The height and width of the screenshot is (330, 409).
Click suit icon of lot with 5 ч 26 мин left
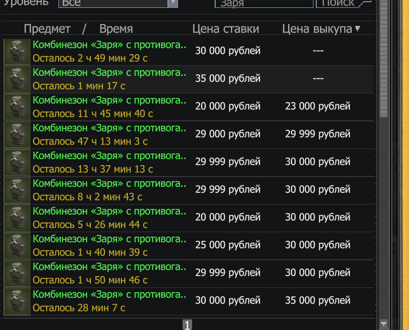pos(17,218)
